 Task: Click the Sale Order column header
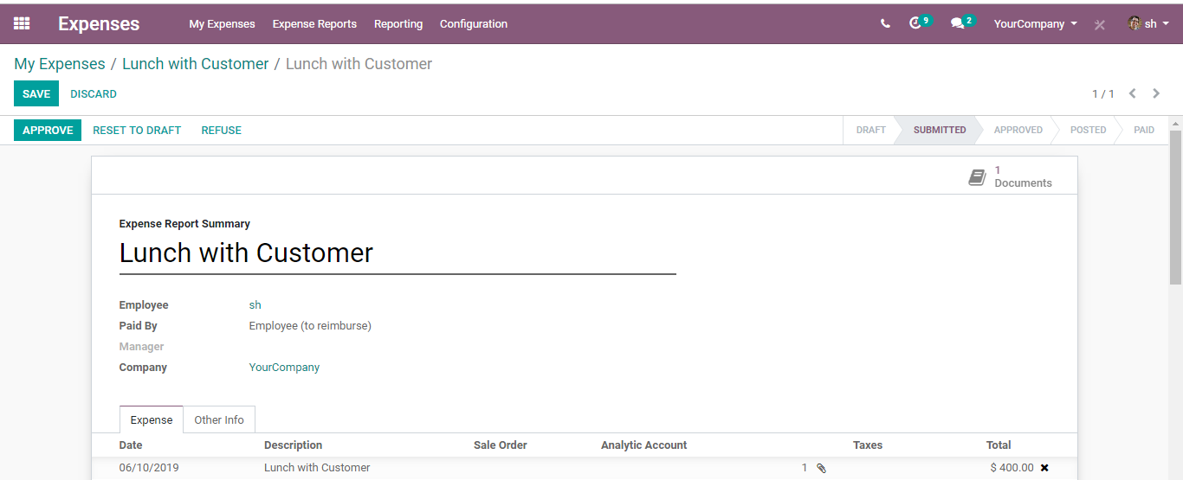pyautogui.click(x=501, y=445)
